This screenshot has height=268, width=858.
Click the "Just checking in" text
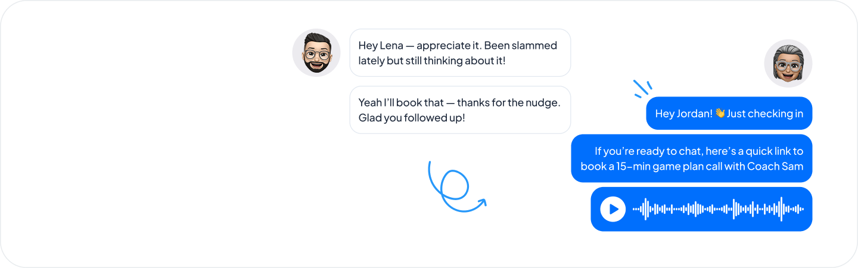(x=765, y=113)
